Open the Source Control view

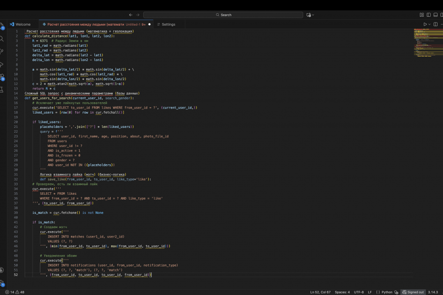pyautogui.click(x=2, y=51)
